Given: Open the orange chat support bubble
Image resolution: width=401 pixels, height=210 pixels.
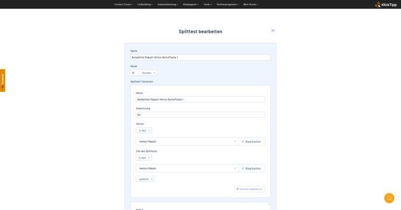Looking at the screenshot, I should pos(389,198).
